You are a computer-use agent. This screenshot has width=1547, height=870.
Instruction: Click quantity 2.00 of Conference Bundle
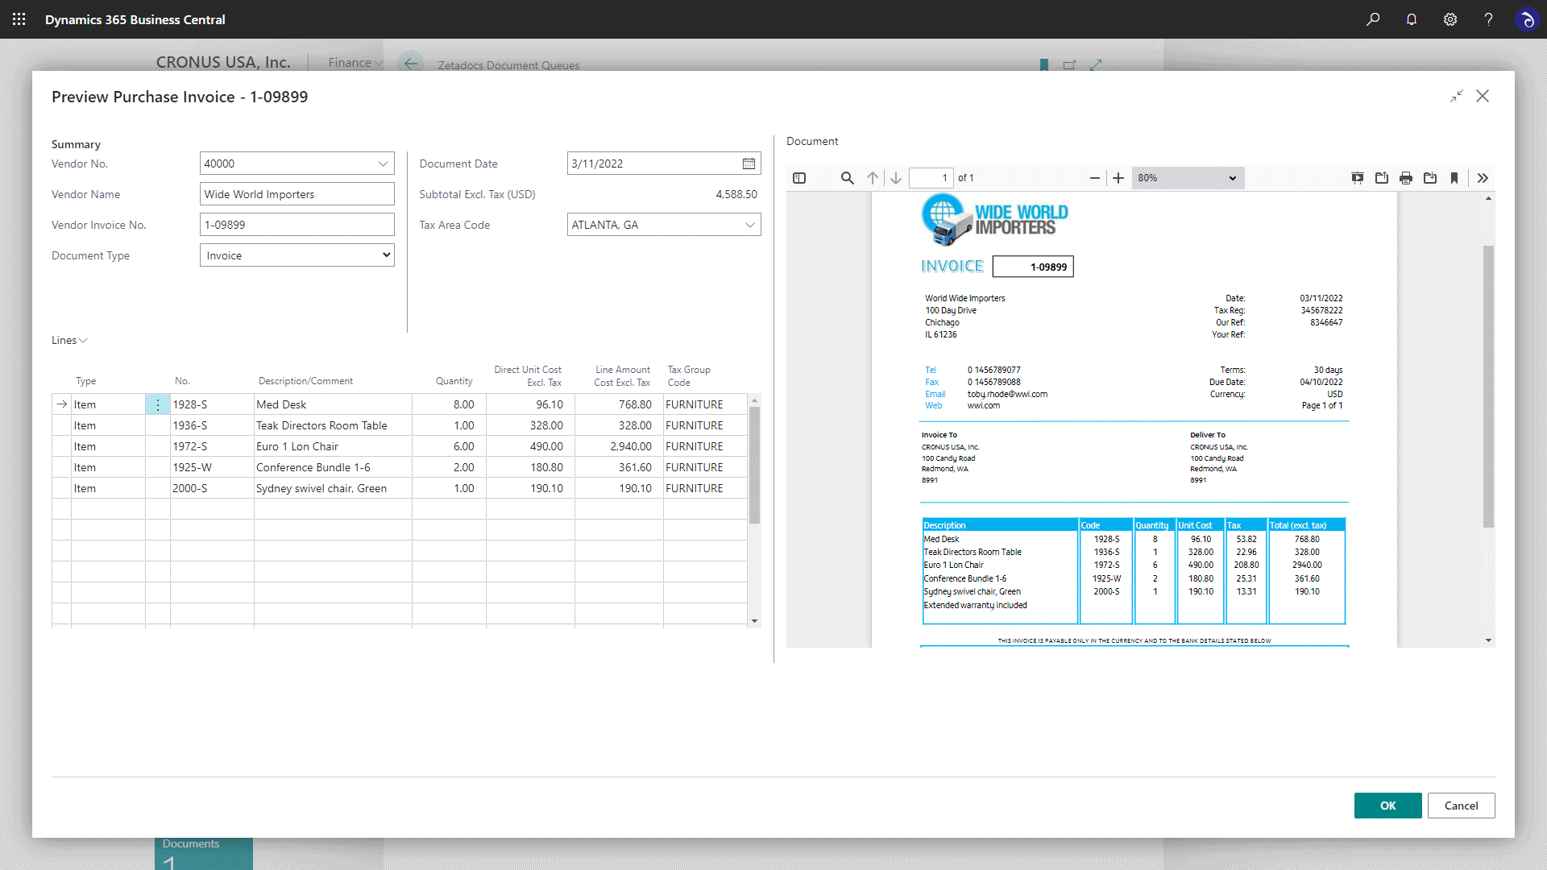(449, 467)
